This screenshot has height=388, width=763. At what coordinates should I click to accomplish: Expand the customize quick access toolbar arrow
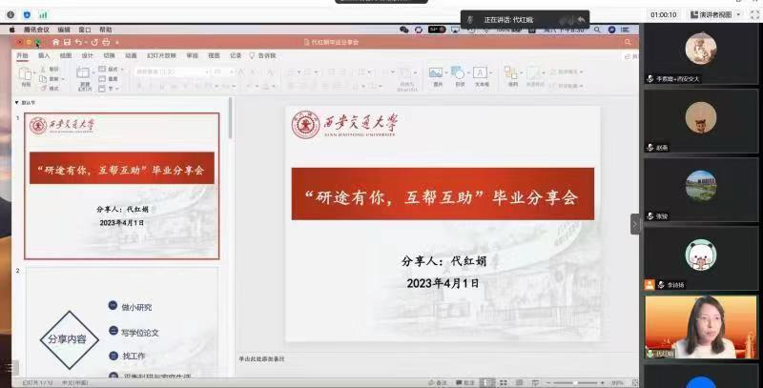(x=117, y=42)
